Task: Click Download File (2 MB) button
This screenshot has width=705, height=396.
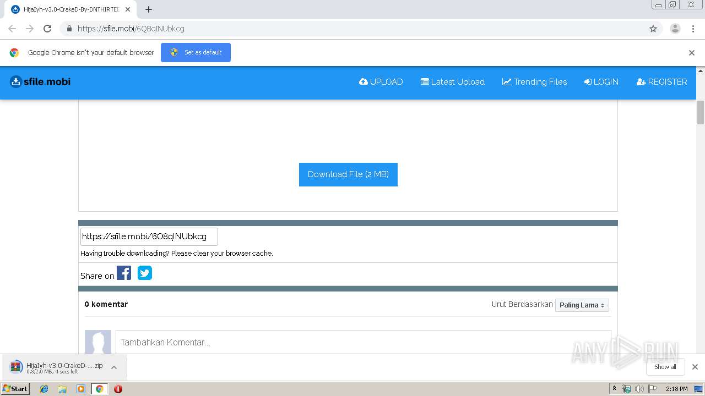Action: tap(348, 174)
